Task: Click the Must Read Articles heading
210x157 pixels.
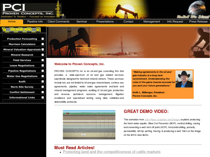Action: click(74, 148)
